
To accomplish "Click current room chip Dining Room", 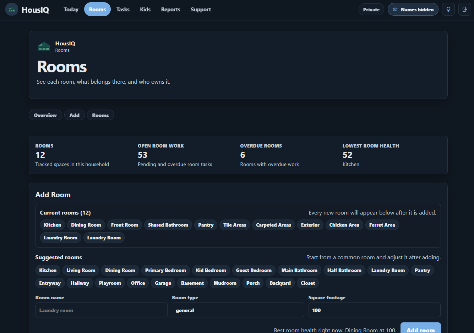I will coord(86,225).
